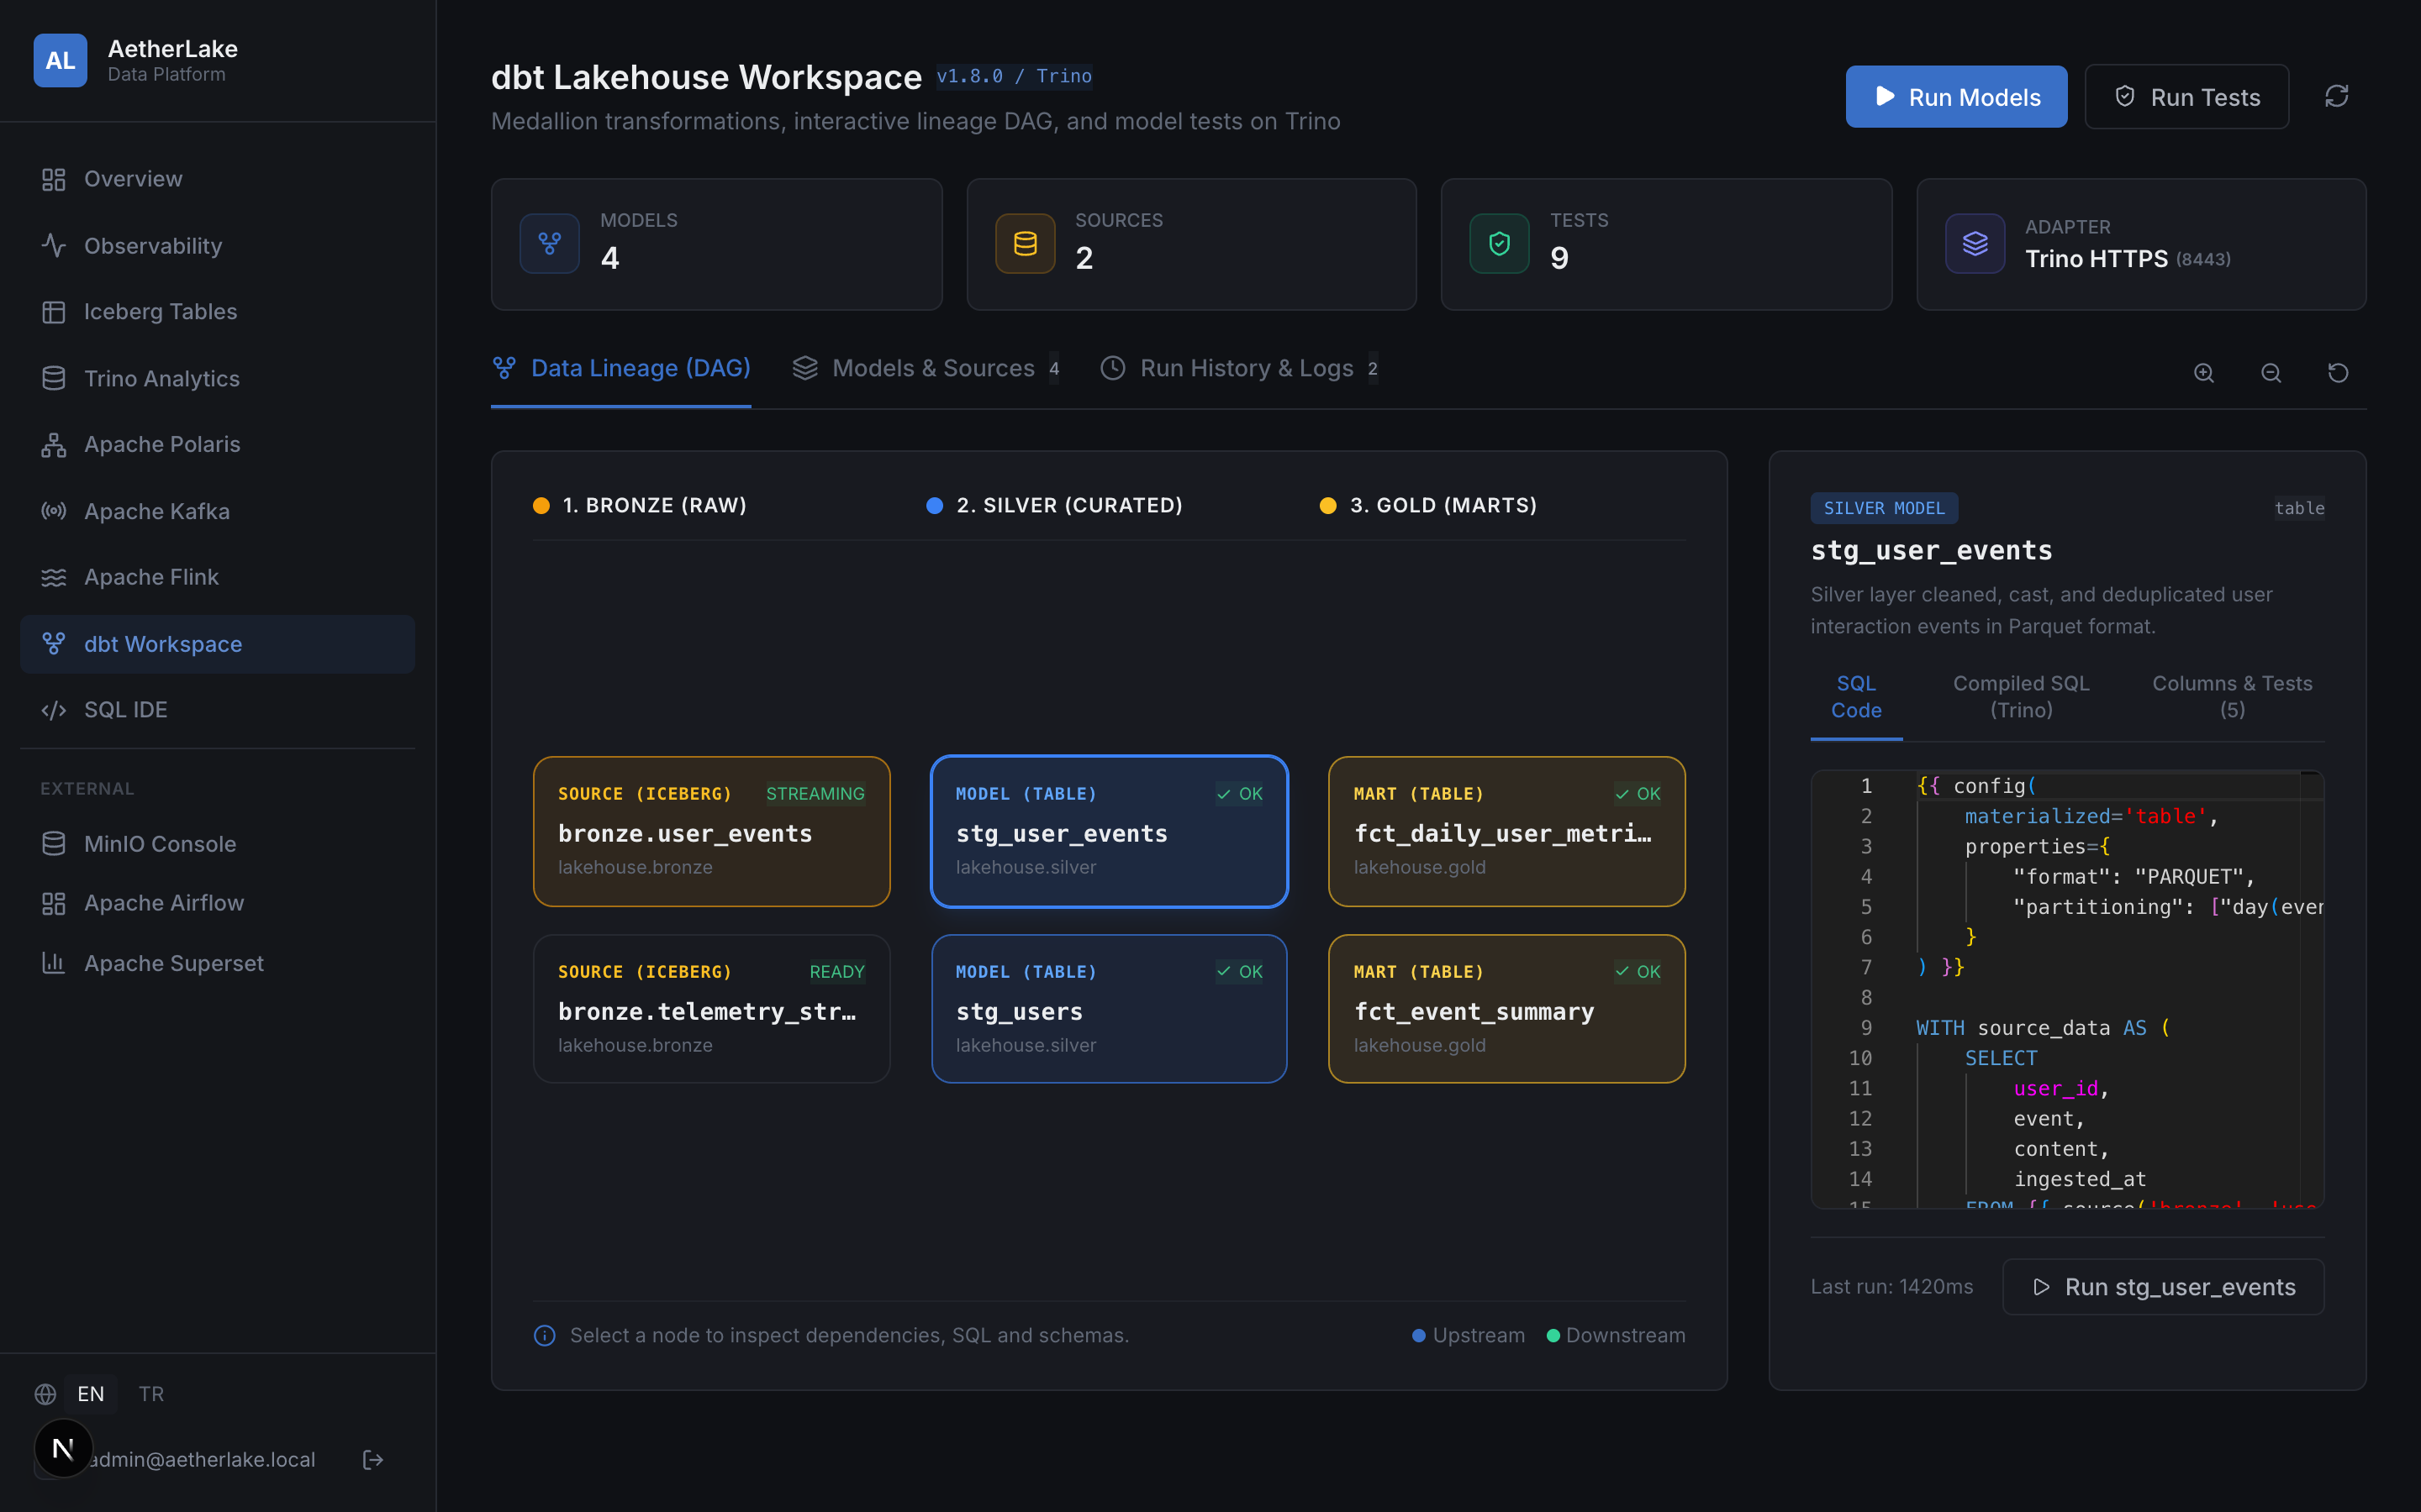Click the Models card branch icon
Viewport: 2421px width, 1512px height.
click(x=549, y=243)
